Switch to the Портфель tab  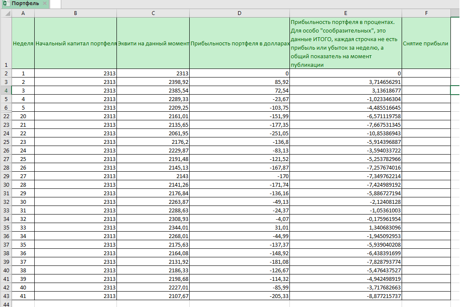[25, 3]
